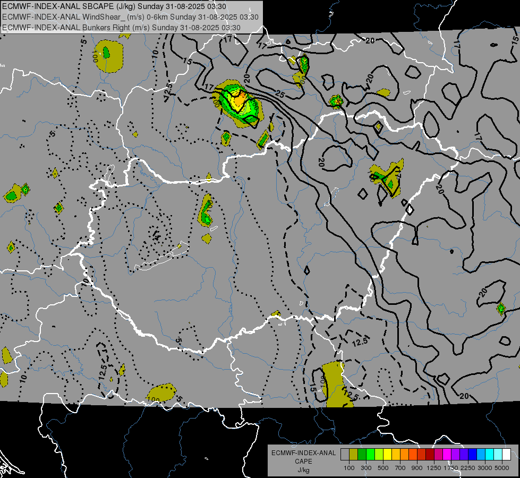Viewport: 520px width, 478px height.
Task: Select the magenta swatch in the legend
Action: pyautogui.click(x=447, y=454)
